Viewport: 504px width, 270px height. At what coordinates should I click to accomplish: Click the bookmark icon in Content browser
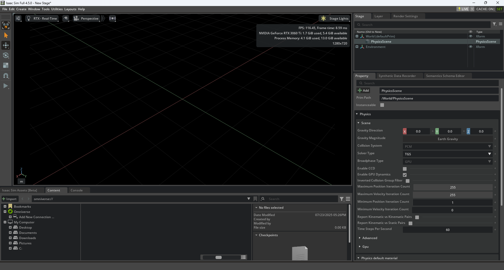(x=255, y=199)
